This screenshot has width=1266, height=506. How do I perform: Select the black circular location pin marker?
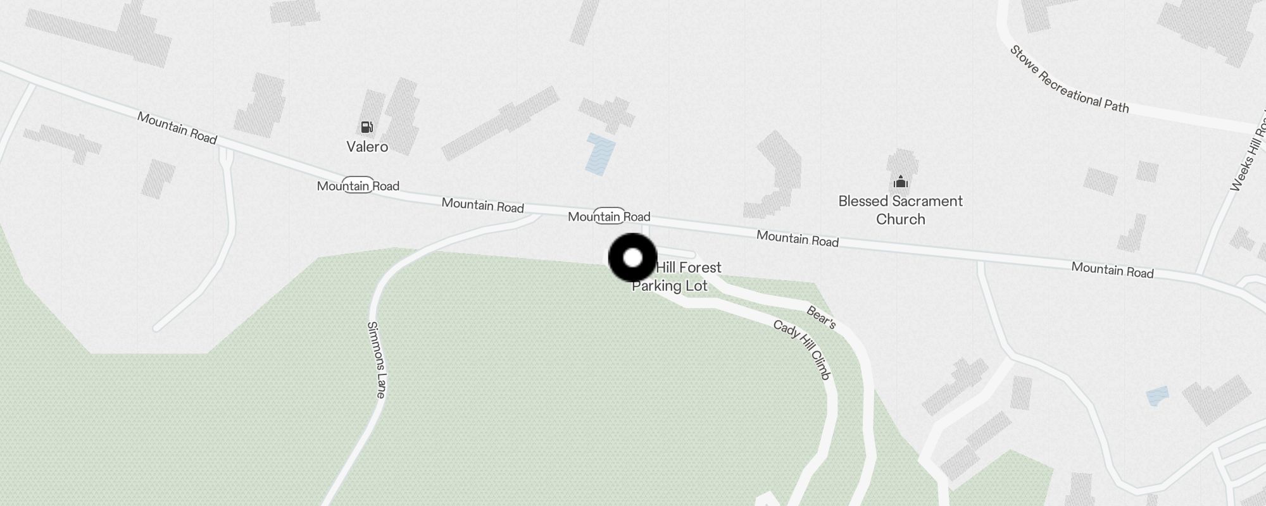633,258
